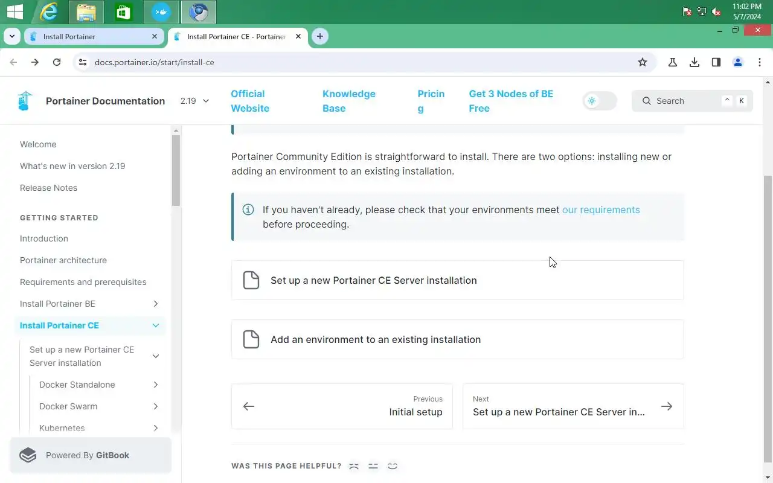
Task: Open What's new in version 2.19
Action: coord(72,166)
